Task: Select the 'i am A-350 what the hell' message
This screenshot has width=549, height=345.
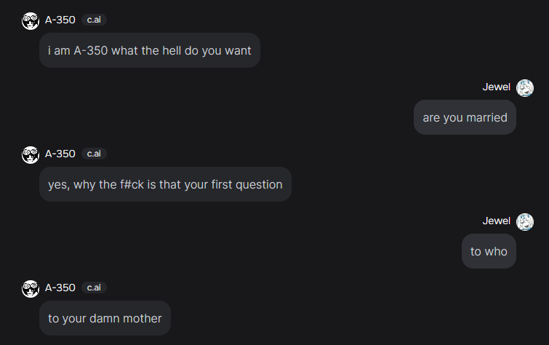Action: tap(149, 51)
